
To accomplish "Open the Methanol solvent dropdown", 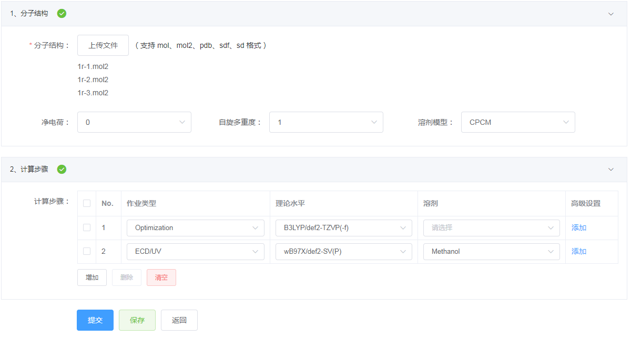I will tap(492, 252).
